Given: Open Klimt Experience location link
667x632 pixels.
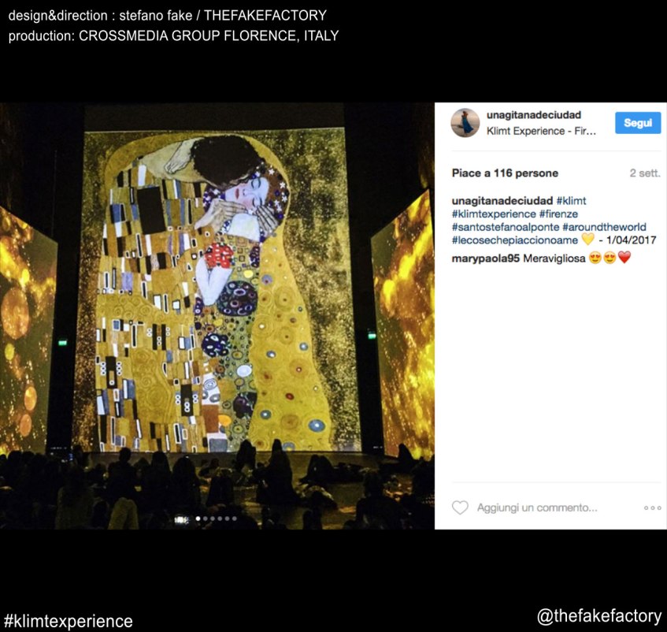Looking at the screenshot, I should coord(541,131).
